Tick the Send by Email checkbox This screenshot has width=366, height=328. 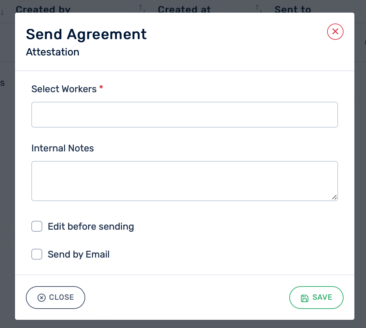coord(37,254)
